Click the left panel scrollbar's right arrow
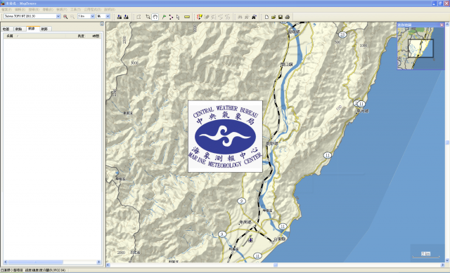 (x=98, y=262)
